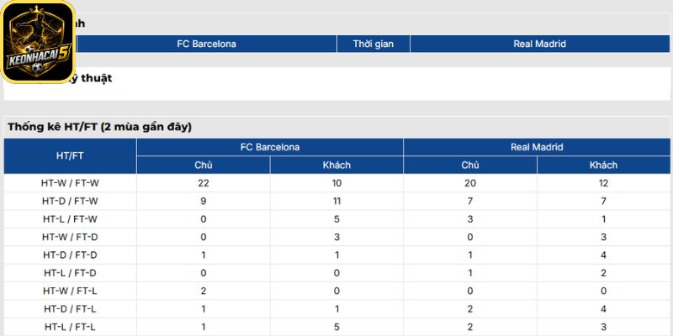Click the Thời gian column header
Screen dimensions: 673x336
pos(374,44)
